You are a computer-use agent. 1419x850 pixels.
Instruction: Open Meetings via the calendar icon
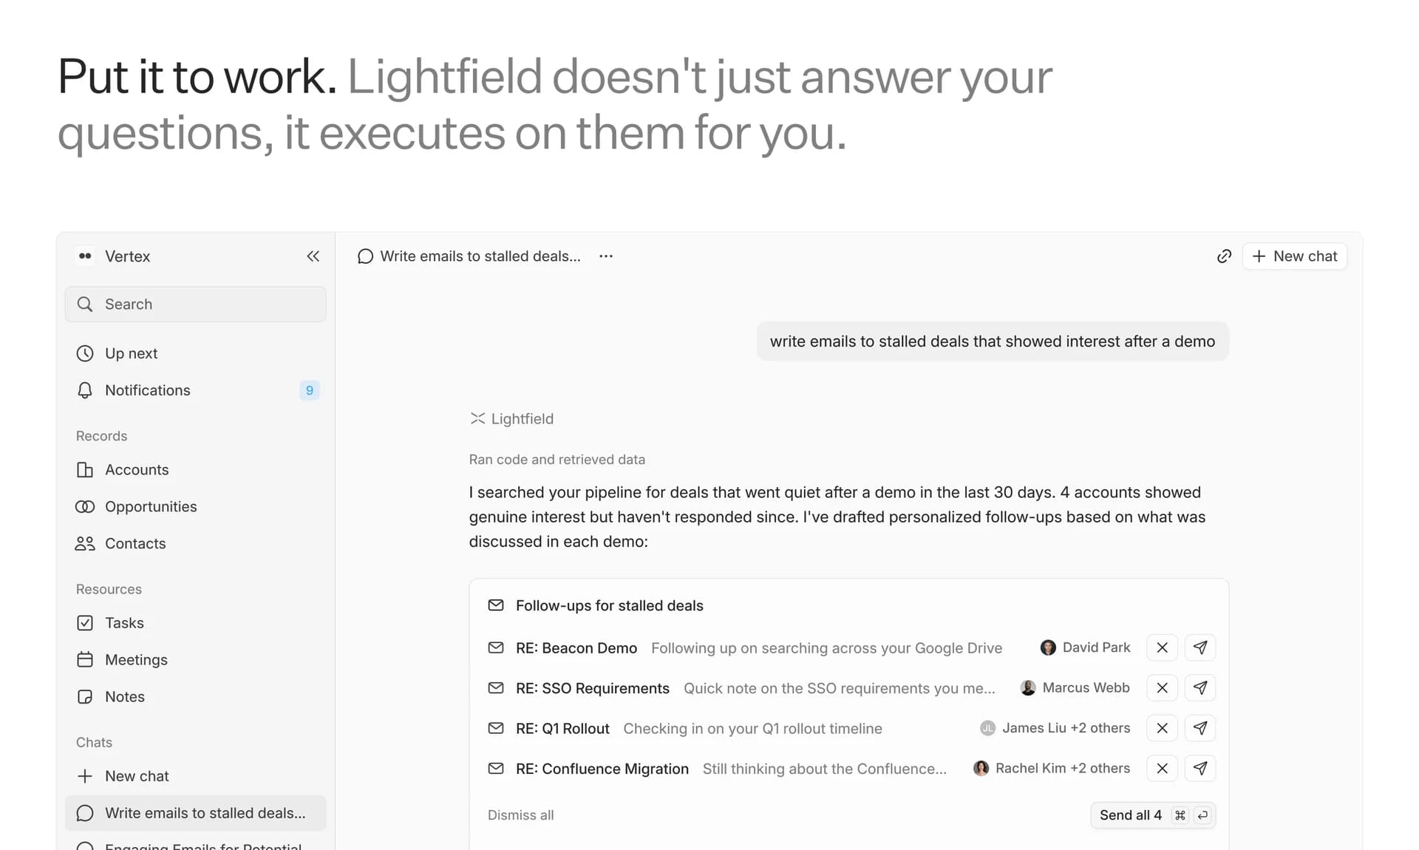[136, 659]
